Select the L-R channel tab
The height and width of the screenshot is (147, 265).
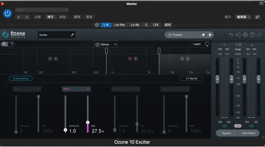pyautogui.click(x=106, y=25)
